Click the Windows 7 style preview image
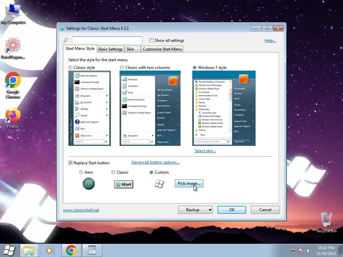Image resolution: width=343 pixels, height=257 pixels. pyautogui.click(x=224, y=108)
